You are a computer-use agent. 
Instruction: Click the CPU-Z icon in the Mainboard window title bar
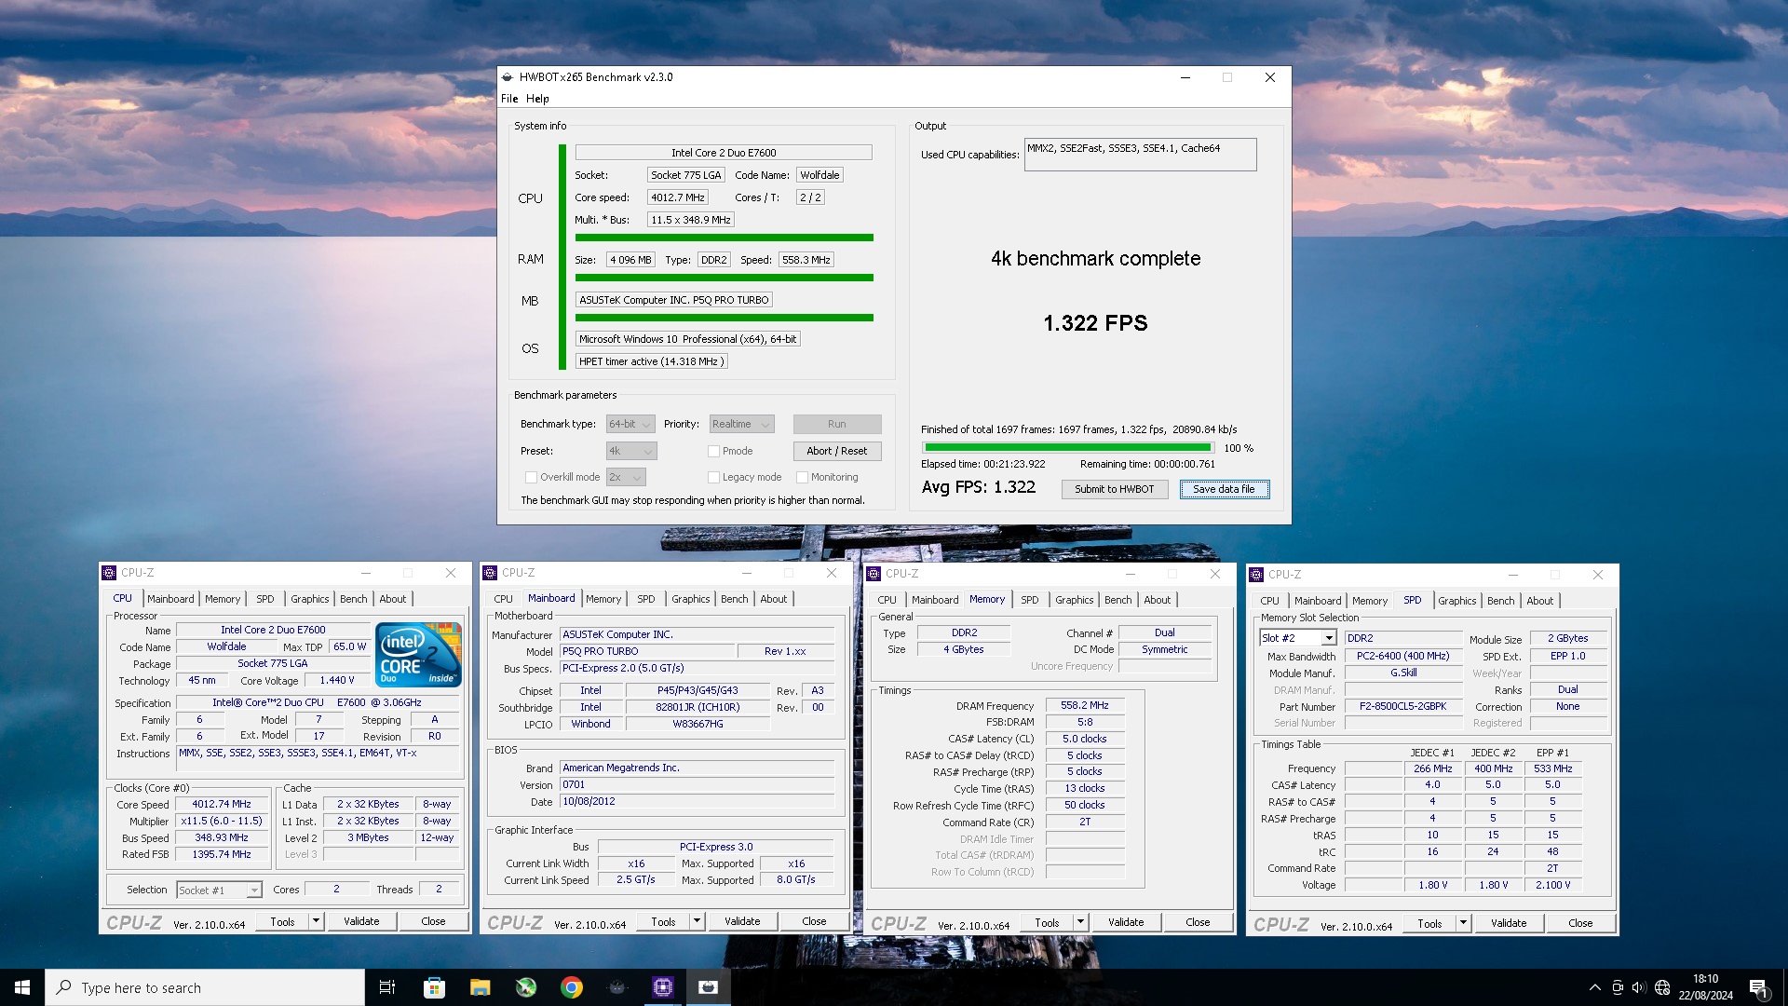(490, 573)
